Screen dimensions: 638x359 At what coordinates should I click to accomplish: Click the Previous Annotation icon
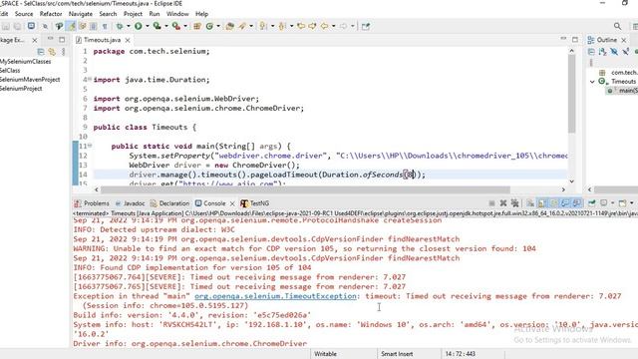tap(282, 26)
